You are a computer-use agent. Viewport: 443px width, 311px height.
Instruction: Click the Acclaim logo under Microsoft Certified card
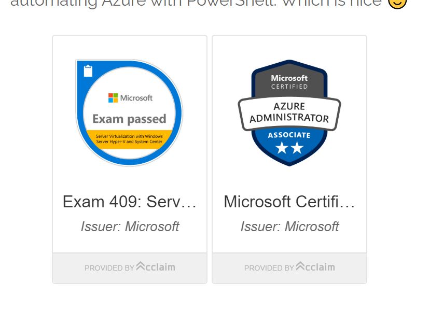pos(315,267)
